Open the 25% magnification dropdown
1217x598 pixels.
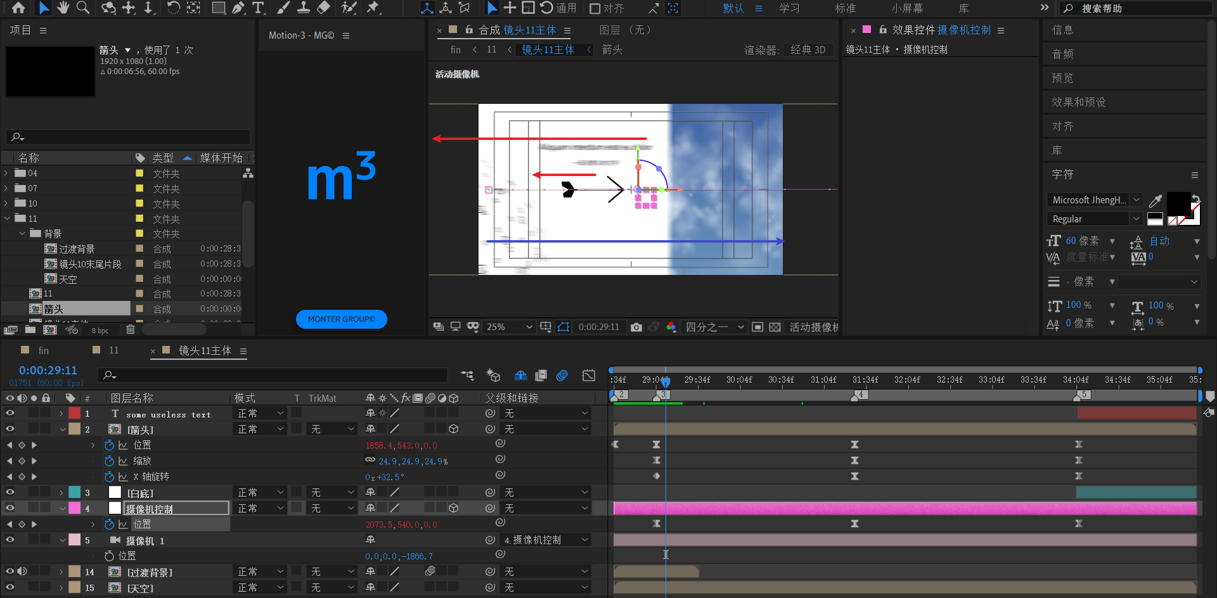coord(509,327)
